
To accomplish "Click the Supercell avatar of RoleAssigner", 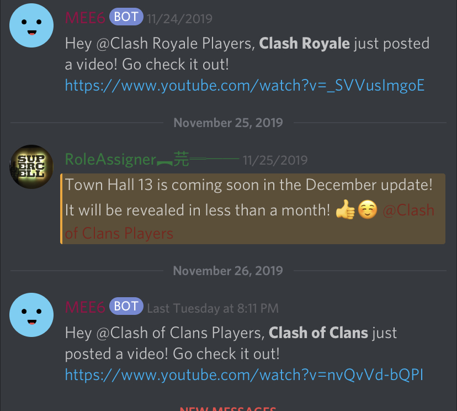I will (31, 167).
